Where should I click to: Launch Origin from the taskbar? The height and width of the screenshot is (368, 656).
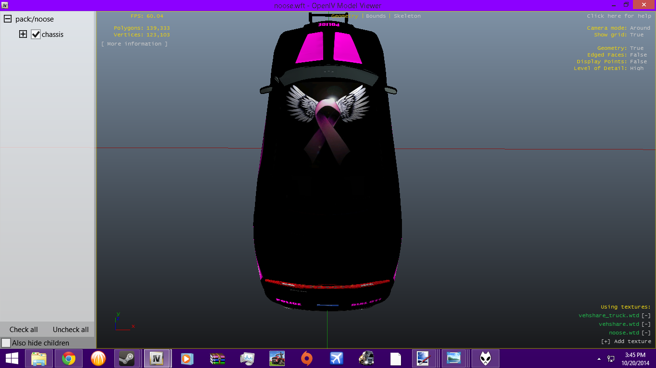coord(306,358)
